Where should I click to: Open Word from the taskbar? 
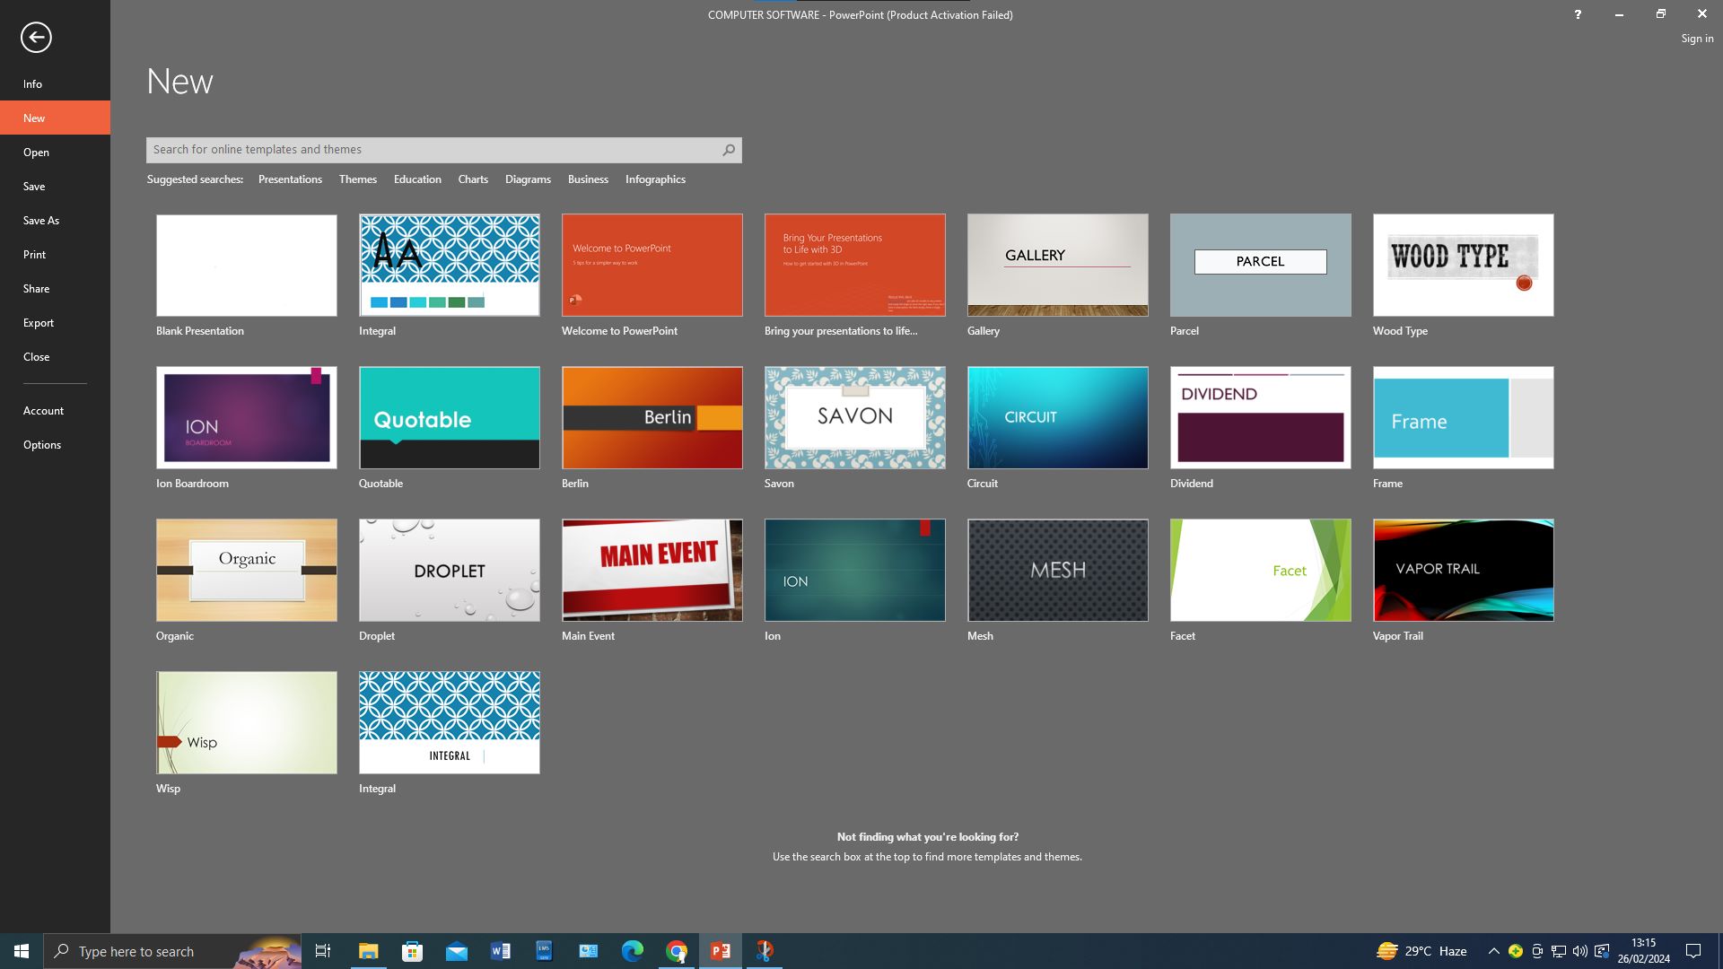point(500,951)
